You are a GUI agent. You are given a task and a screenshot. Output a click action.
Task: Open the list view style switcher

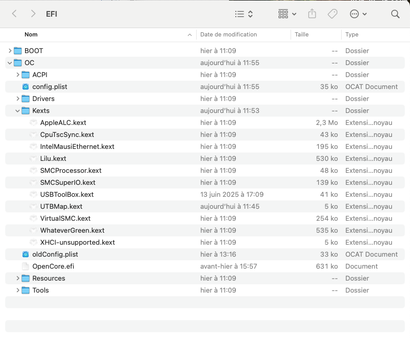pyautogui.click(x=244, y=14)
